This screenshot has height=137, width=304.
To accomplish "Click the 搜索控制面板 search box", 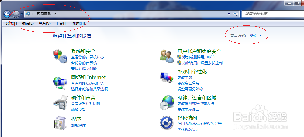I will point(273,14).
